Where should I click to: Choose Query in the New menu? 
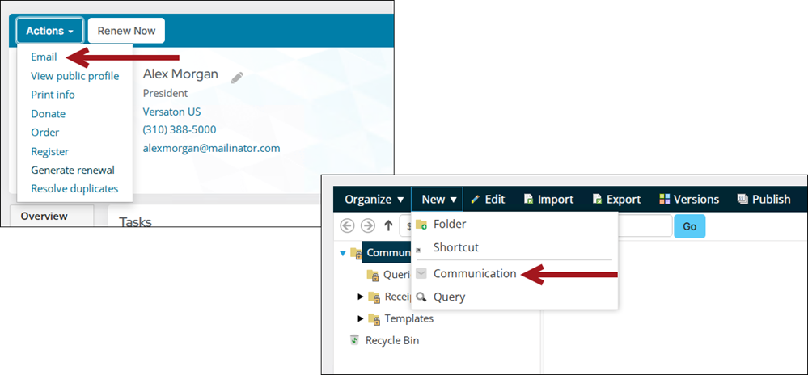[514, 297]
